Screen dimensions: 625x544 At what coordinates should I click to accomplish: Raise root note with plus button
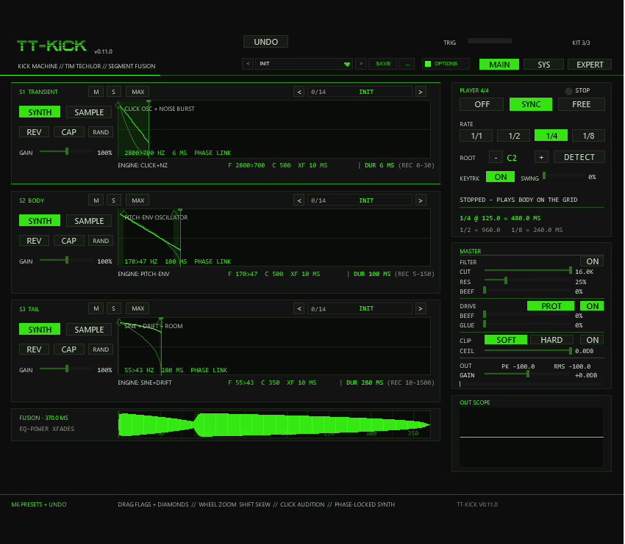(x=541, y=157)
